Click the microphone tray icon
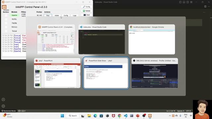The height and width of the screenshot is (119, 212). click(x=180, y=116)
